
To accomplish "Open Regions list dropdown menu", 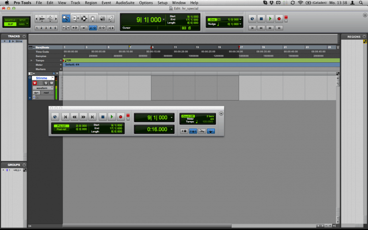I will pos(364,37).
